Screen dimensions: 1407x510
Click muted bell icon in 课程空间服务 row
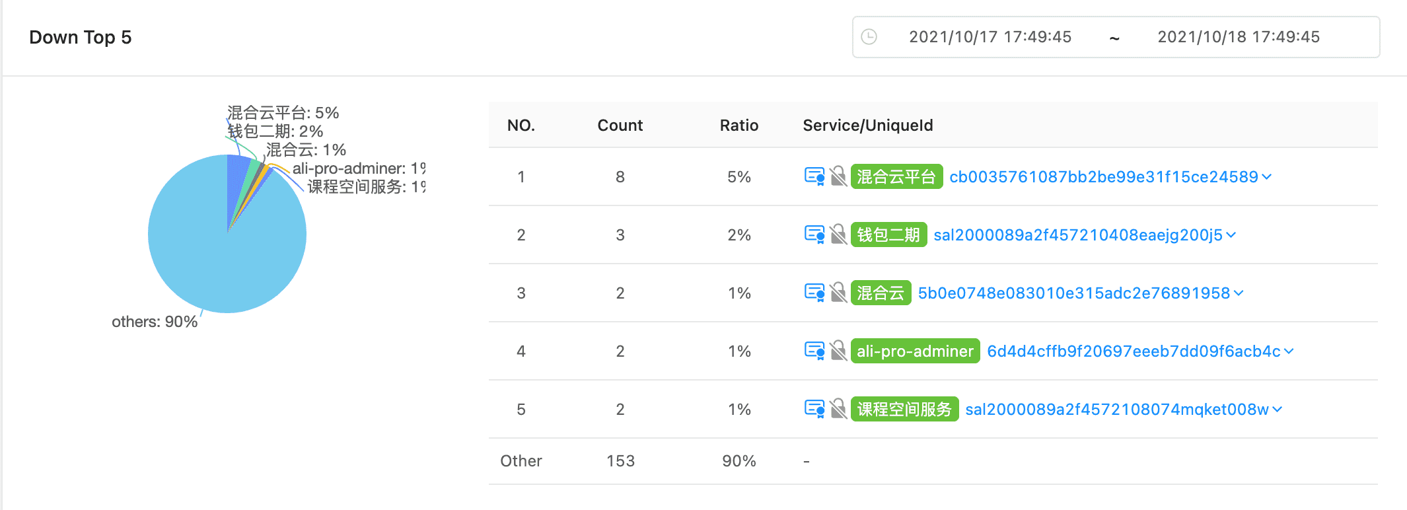pyautogui.click(x=839, y=409)
